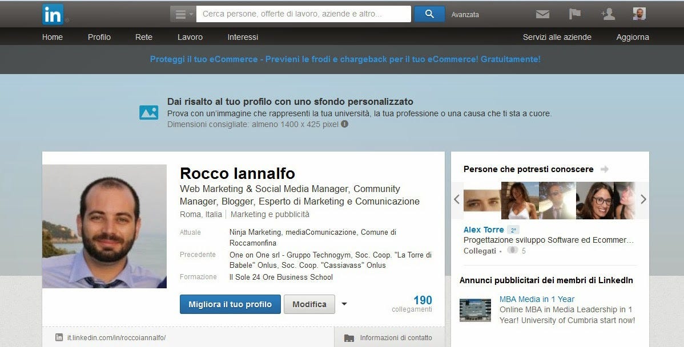This screenshot has width=684, height=347.
Task: Open the account avatar menu
Action: pos(639,14)
